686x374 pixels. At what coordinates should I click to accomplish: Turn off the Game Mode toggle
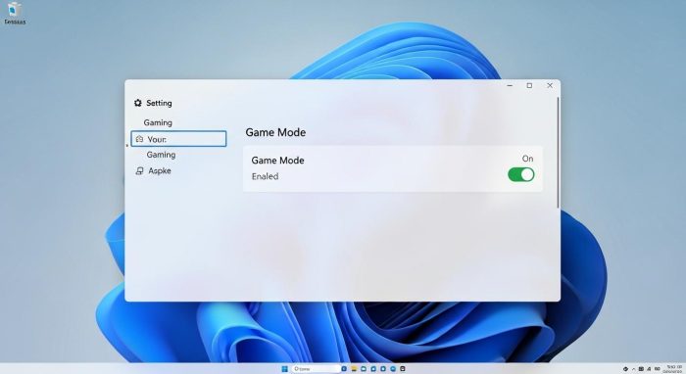point(520,175)
